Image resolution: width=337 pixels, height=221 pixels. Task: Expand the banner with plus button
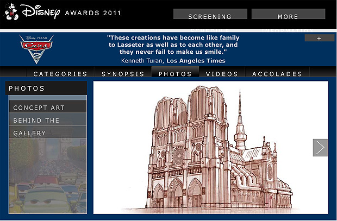(x=320, y=38)
